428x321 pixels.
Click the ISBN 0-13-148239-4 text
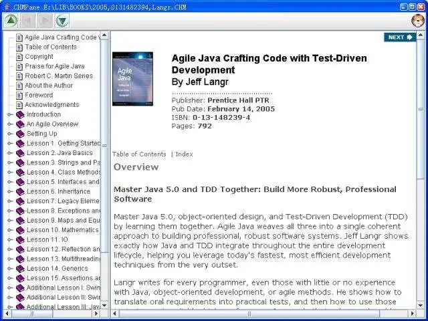[211, 118]
